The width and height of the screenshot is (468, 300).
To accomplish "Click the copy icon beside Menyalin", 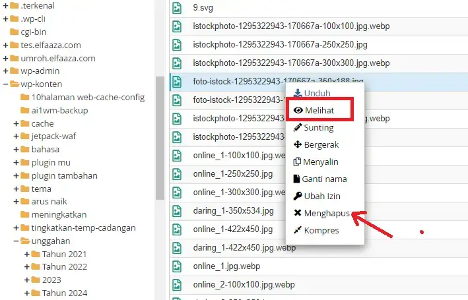I will (x=297, y=162).
